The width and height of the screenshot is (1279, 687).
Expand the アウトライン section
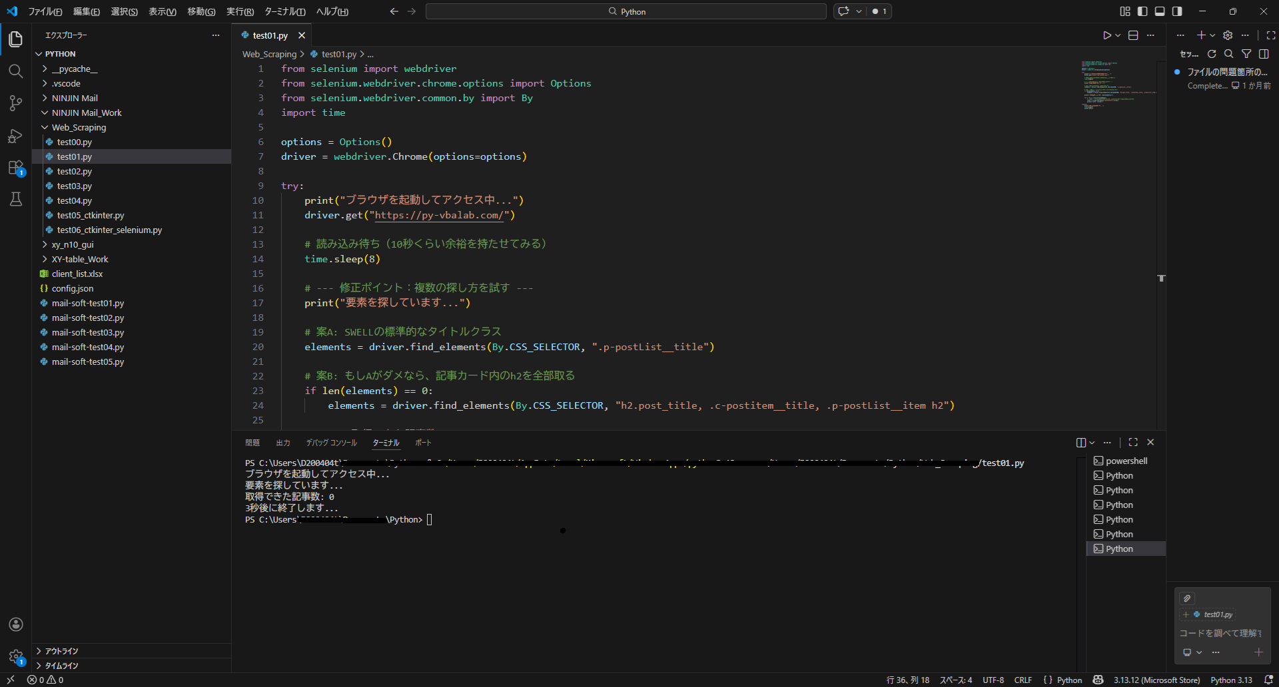61,651
